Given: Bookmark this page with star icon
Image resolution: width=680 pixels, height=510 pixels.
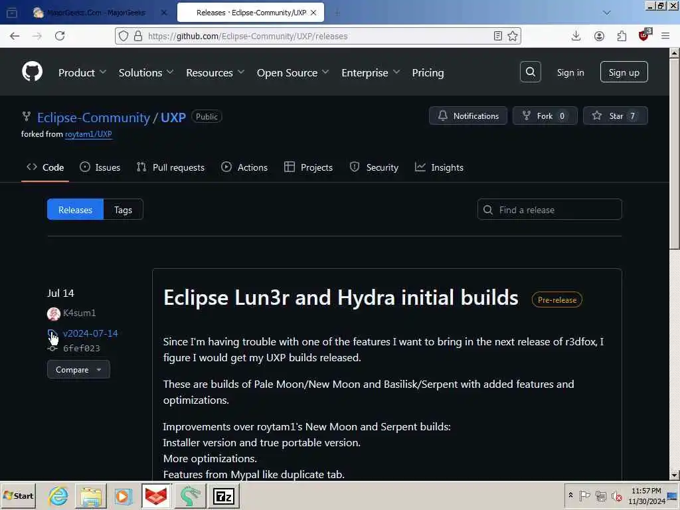Looking at the screenshot, I should click(513, 36).
